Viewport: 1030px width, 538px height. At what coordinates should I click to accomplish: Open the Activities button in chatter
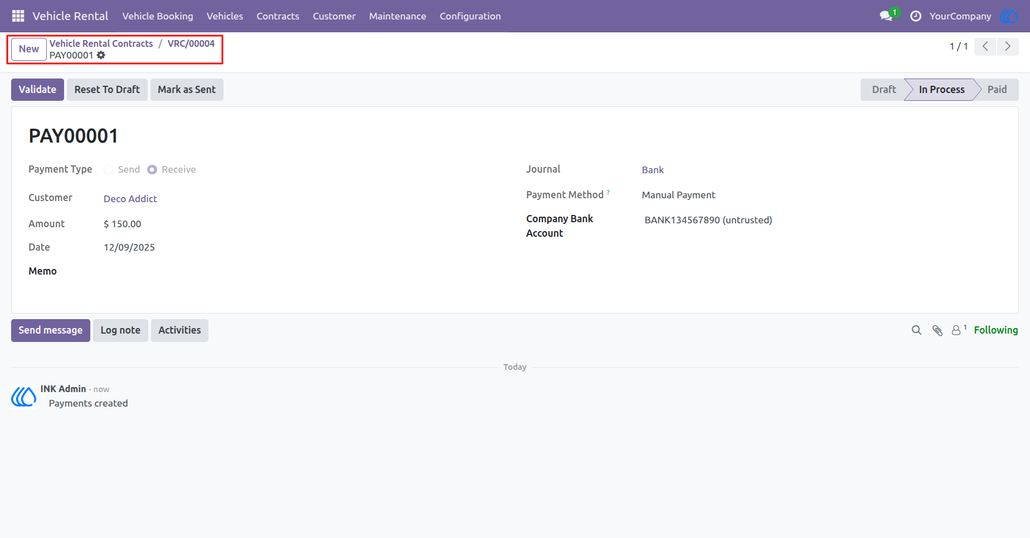(179, 330)
